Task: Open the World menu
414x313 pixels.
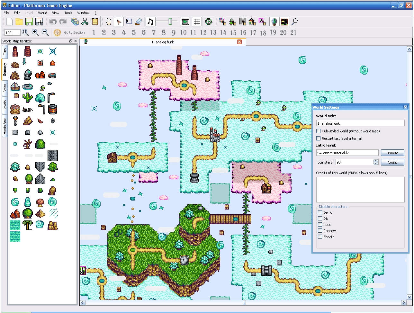Action: pyautogui.click(x=42, y=13)
